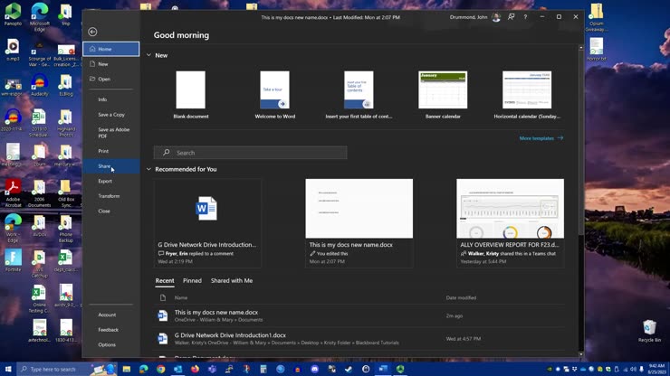Select the Audacity desktop shortcut

click(40, 85)
